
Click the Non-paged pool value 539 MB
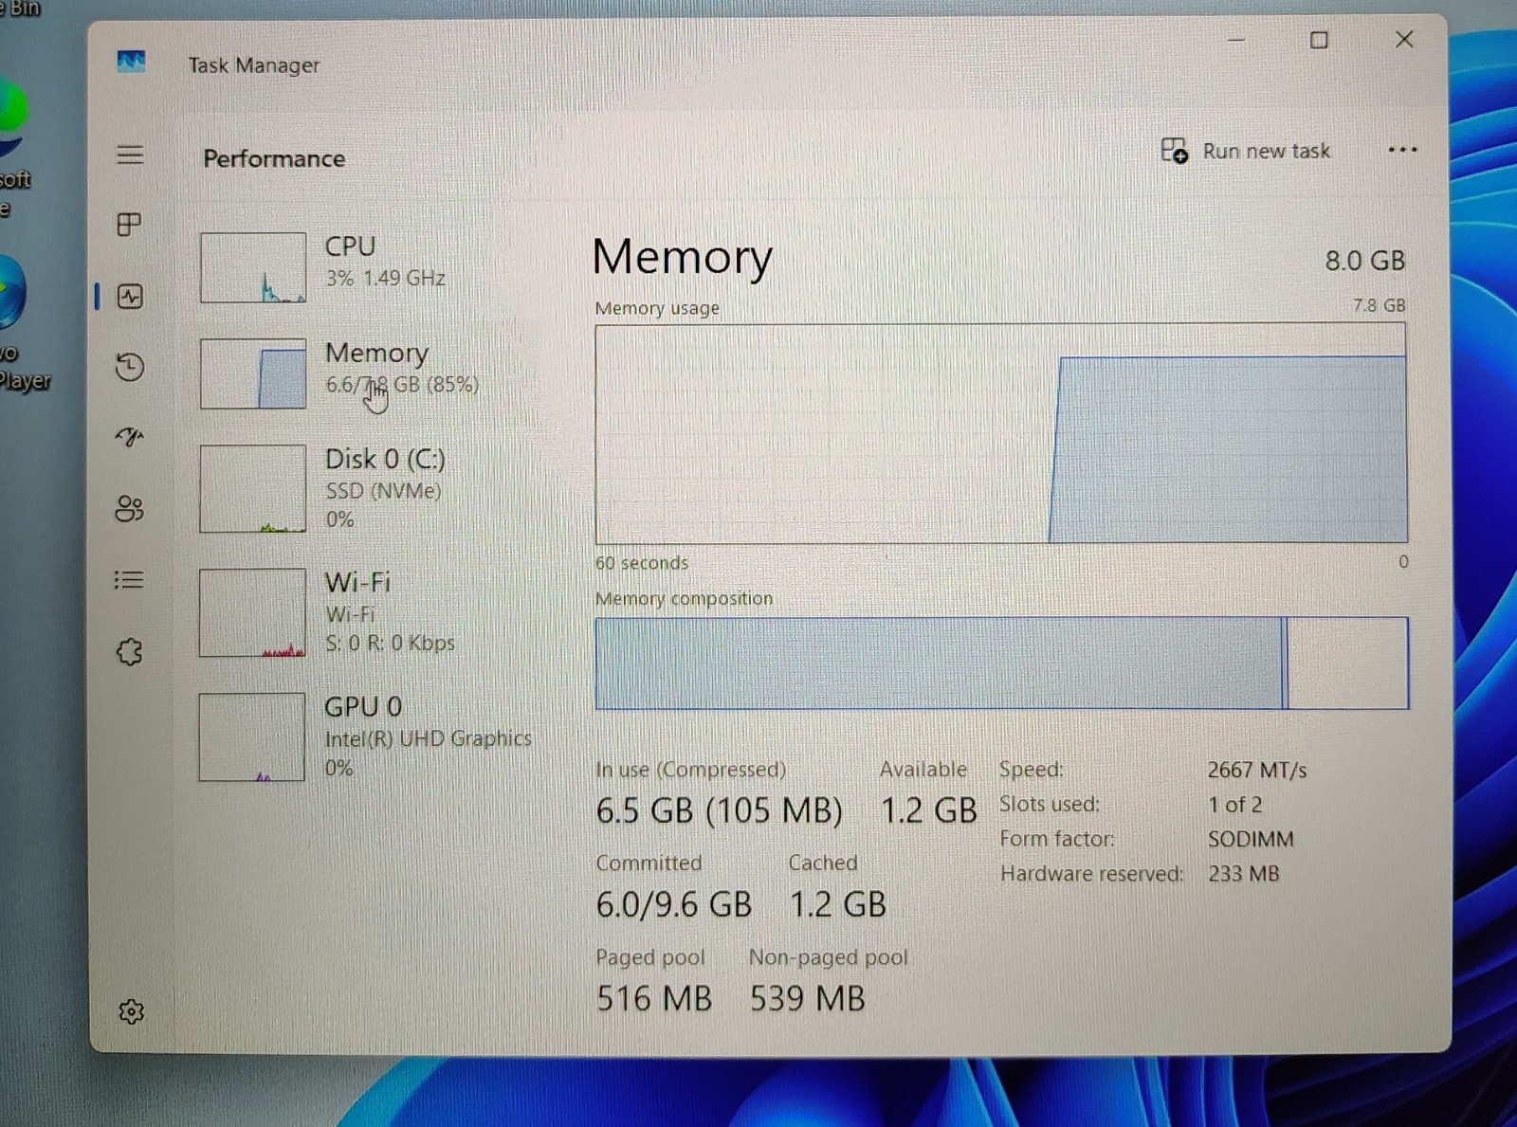pos(808,998)
